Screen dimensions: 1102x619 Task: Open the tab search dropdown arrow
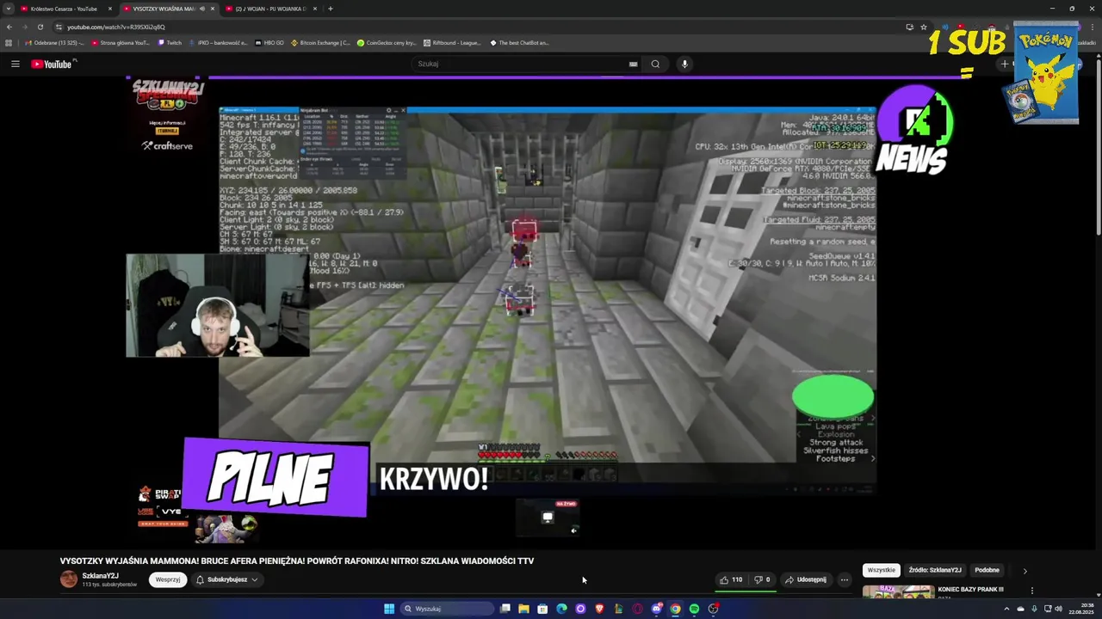[9, 9]
